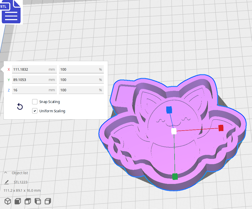Select STL1223 in the object list

coord(21,182)
